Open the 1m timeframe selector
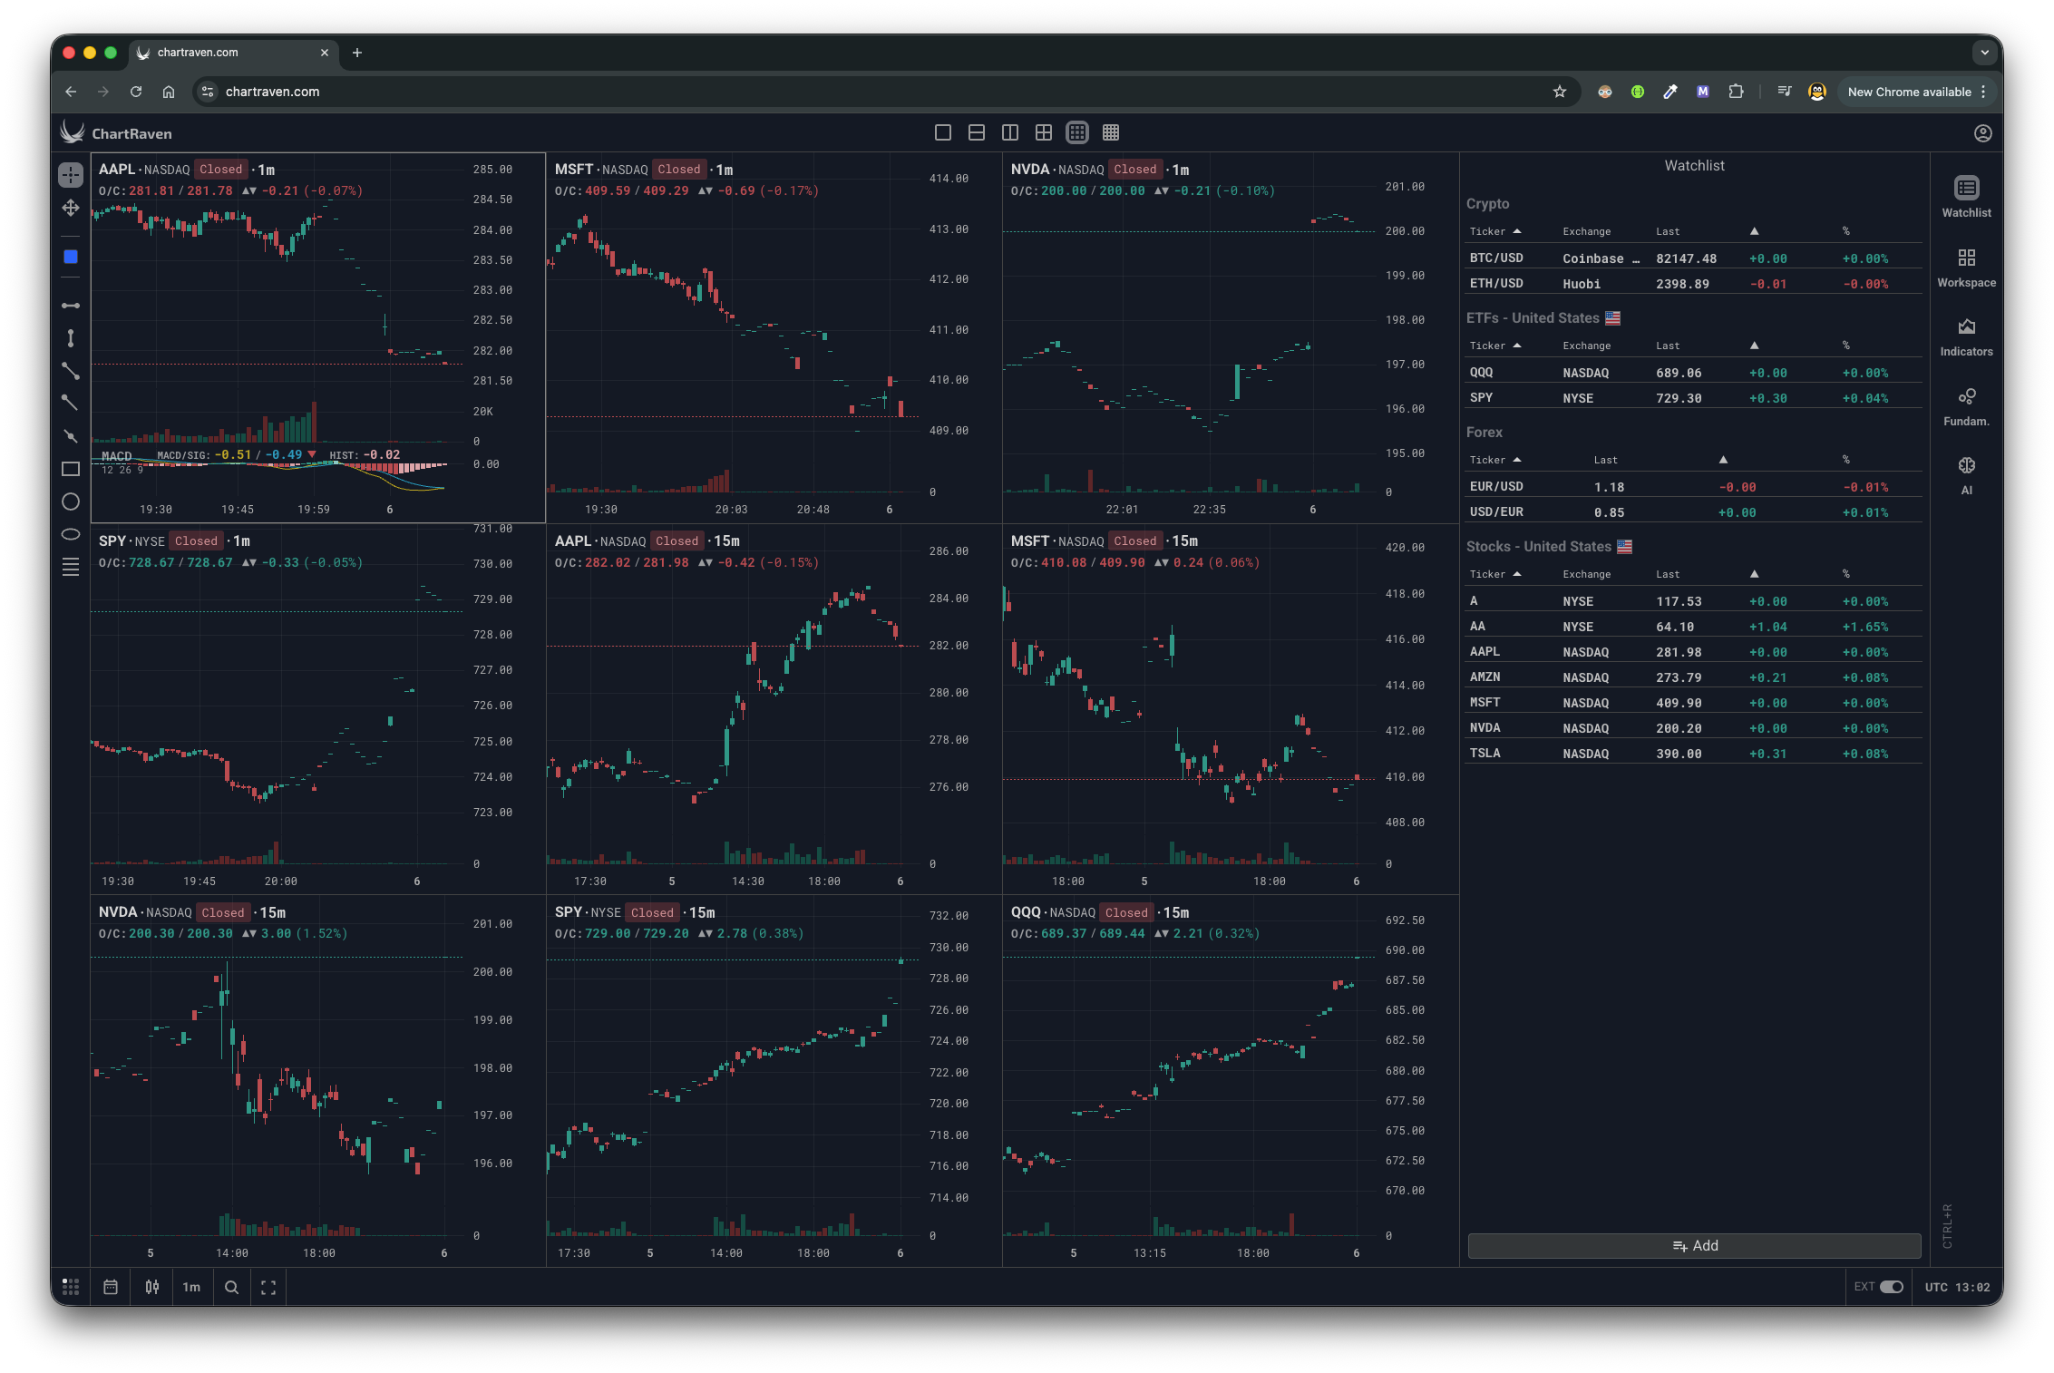 point(191,1287)
